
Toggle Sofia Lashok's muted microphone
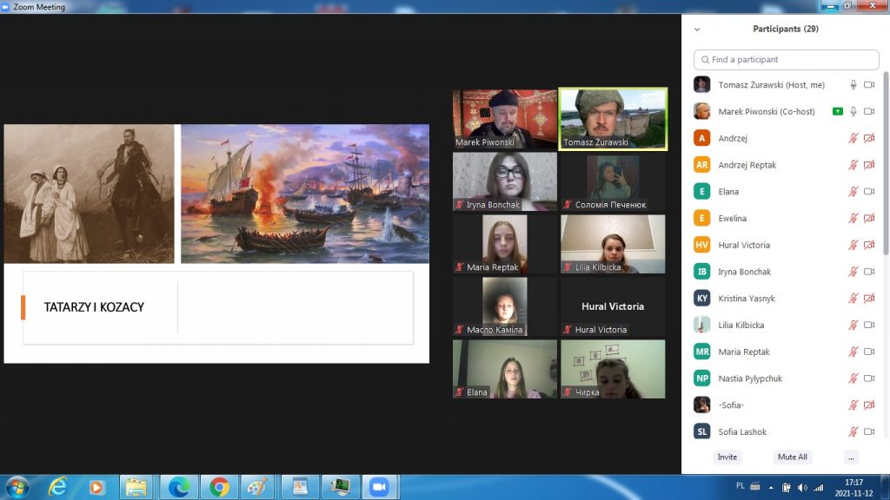(x=853, y=431)
